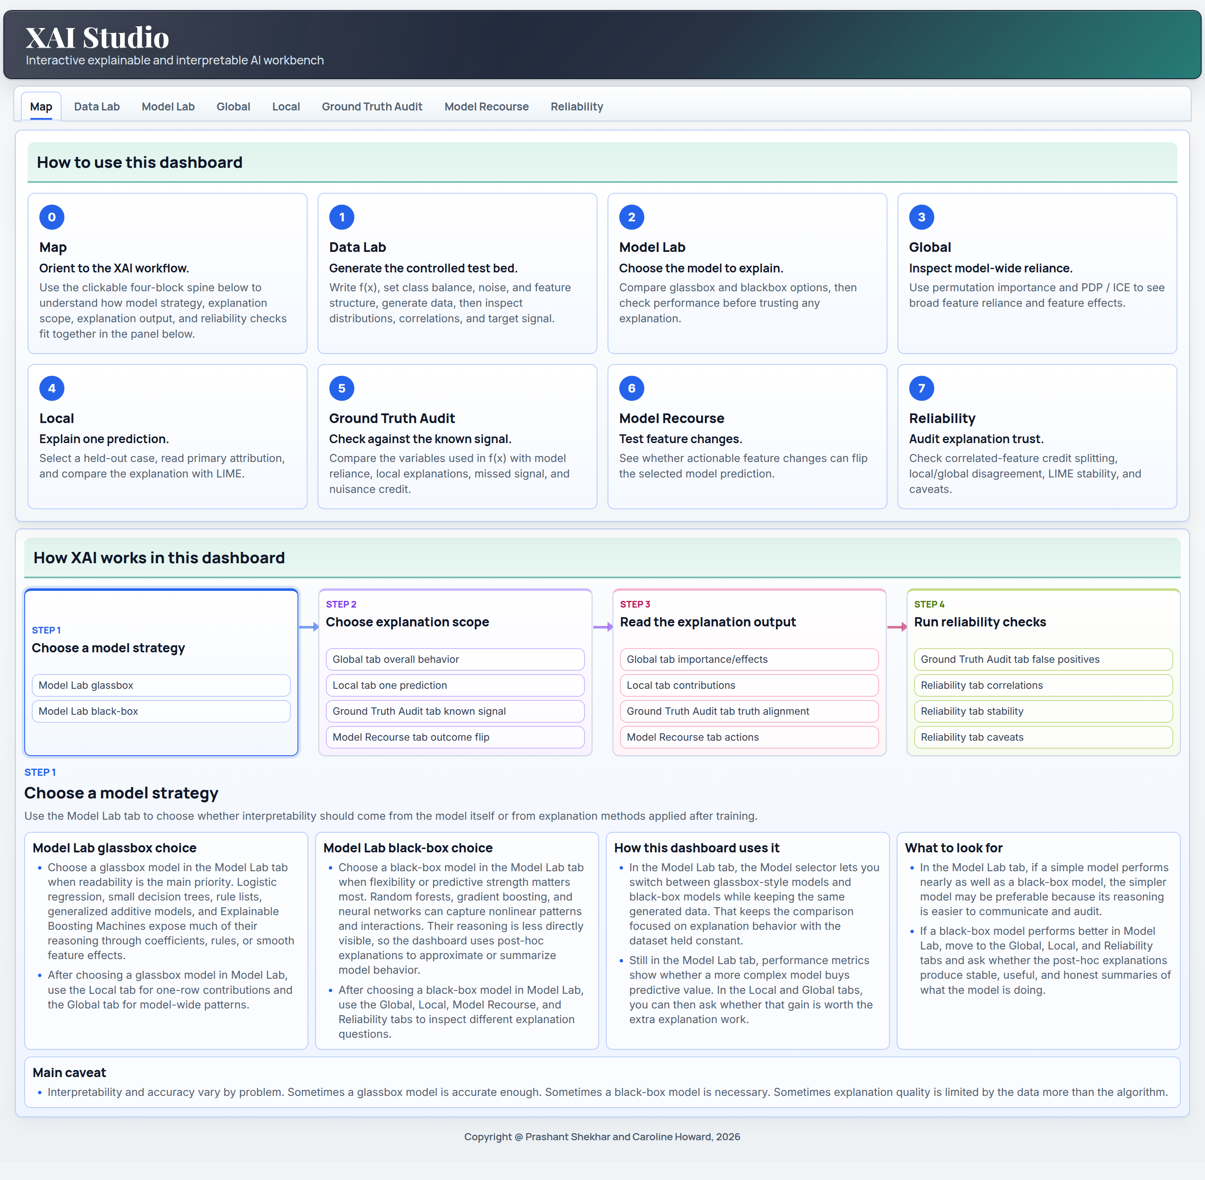The height and width of the screenshot is (1180, 1205).
Task: Click the 'How this dashboard uses it' heading
Action: [697, 848]
